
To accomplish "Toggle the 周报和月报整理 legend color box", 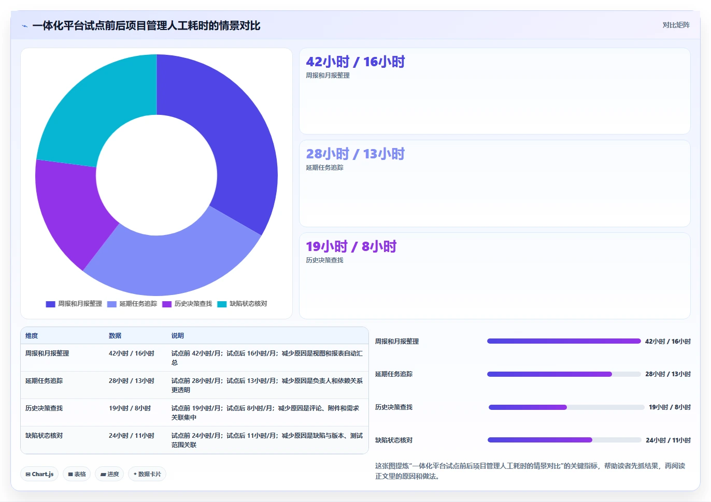I will point(50,304).
